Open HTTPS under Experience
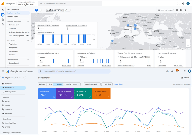 [x=7, y=127]
